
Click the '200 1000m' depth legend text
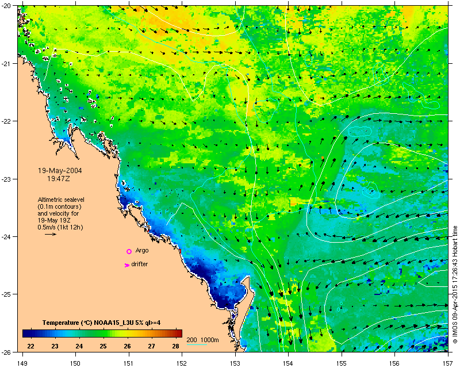tap(203, 340)
